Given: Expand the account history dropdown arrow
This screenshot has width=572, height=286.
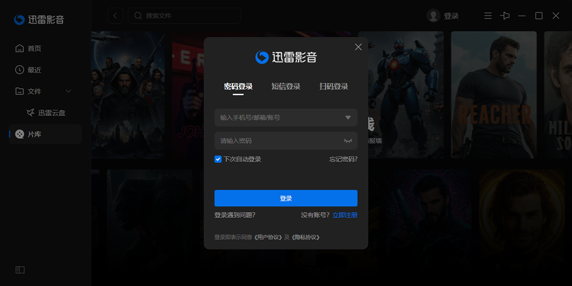Looking at the screenshot, I should [x=348, y=117].
